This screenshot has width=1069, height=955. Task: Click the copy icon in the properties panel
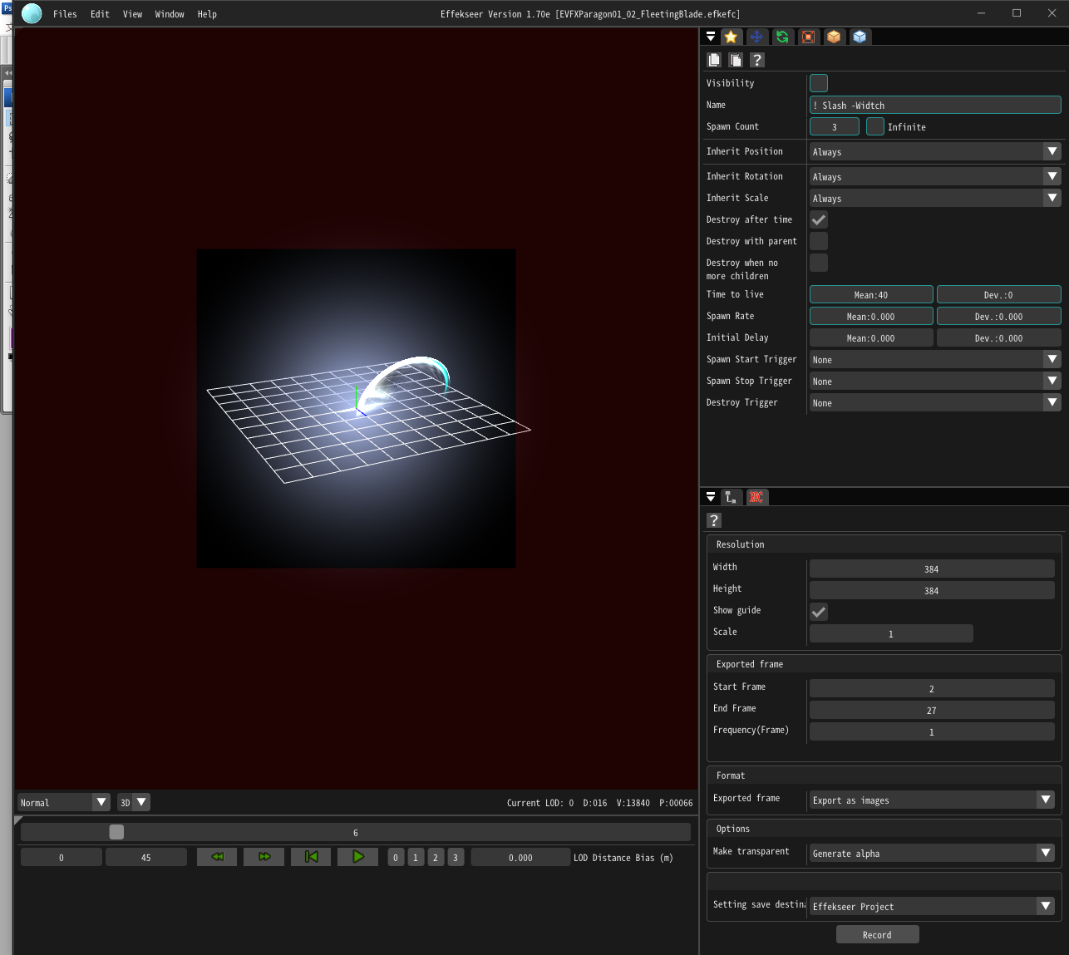(714, 60)
